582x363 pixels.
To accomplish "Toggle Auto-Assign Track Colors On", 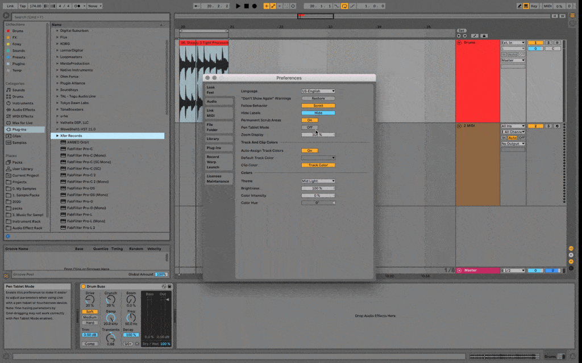I will click(x=310, y=151).
